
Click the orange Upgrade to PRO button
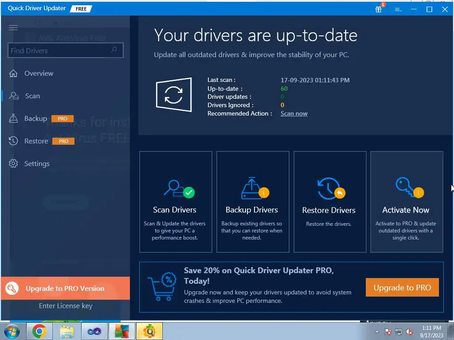click(x=402, y=287)
